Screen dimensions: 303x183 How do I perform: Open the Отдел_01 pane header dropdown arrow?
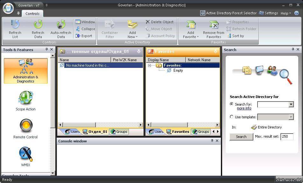click(x=138, y=51)
